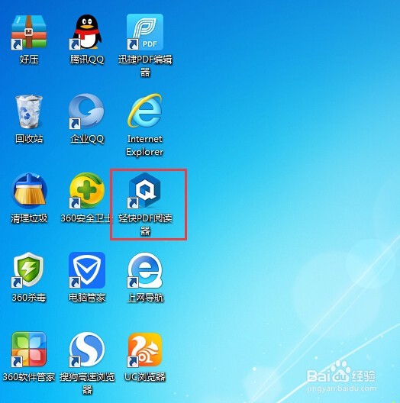Viewport: 400px width, 403px height.
Task: Select the 搜狗高速浏览器 shortcut icon
Action: [x=87, y=350]
